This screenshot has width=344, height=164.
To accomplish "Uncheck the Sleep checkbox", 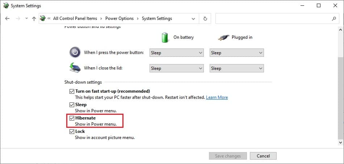I will point(72,105).
